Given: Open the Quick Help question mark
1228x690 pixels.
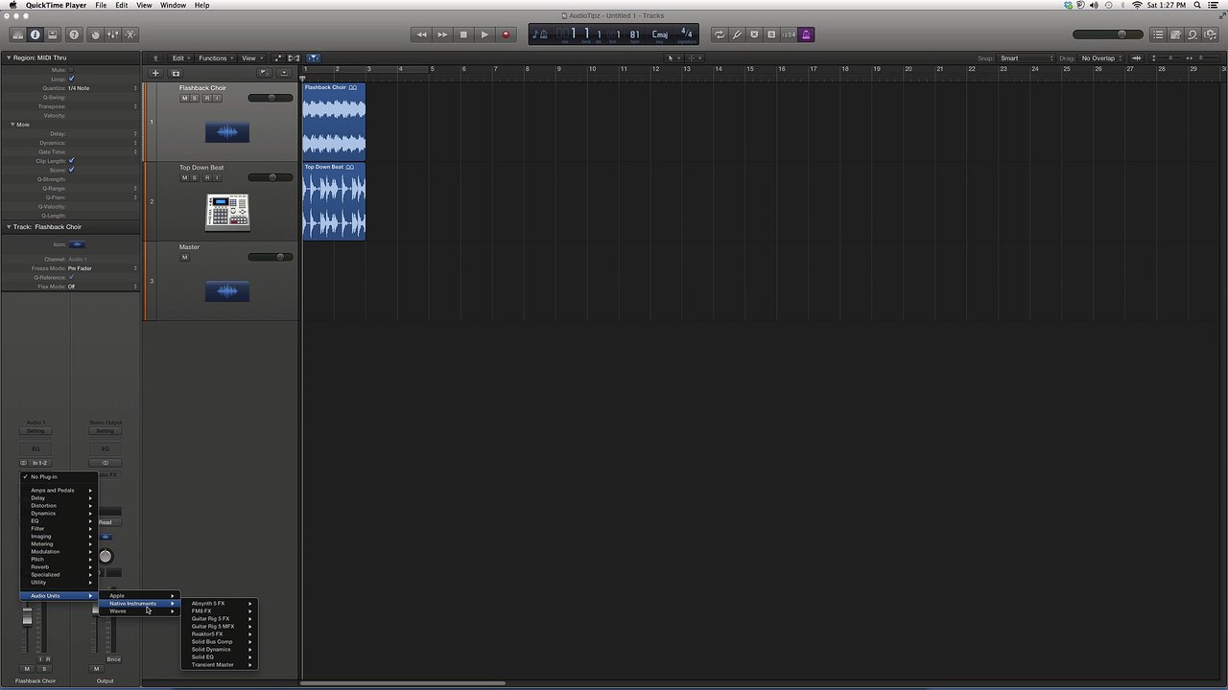Looking at the screenshot, I should [75, 34].
